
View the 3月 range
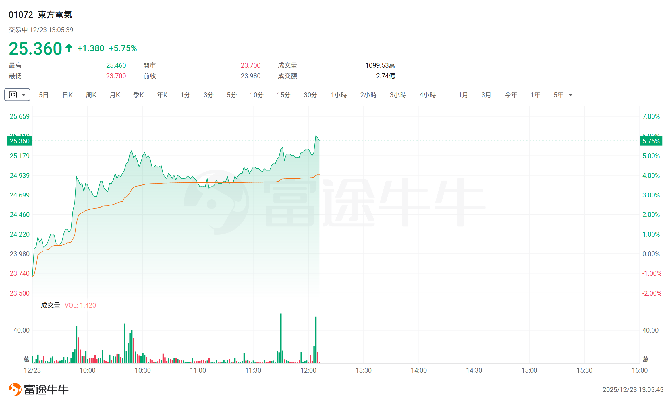[486, 95]
